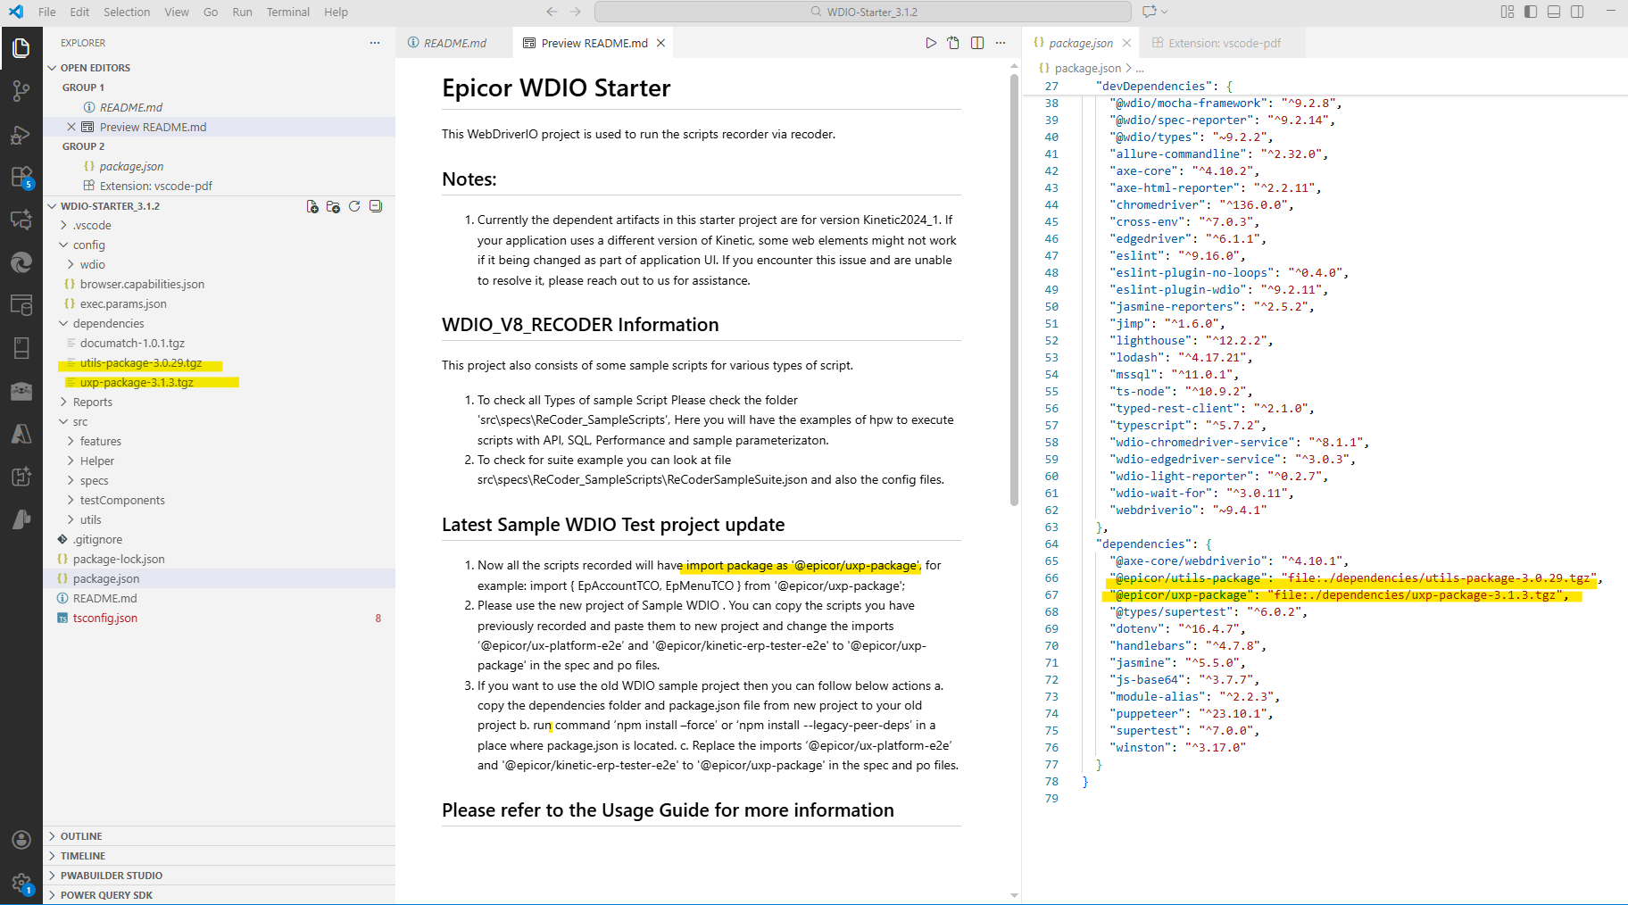Open the Accounts icon in activity bar

(21, 840)
